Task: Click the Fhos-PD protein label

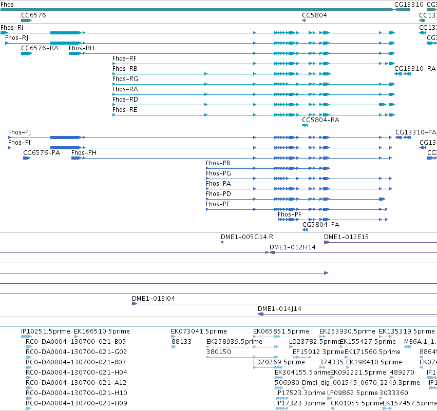Action: (x=219, y=194)
